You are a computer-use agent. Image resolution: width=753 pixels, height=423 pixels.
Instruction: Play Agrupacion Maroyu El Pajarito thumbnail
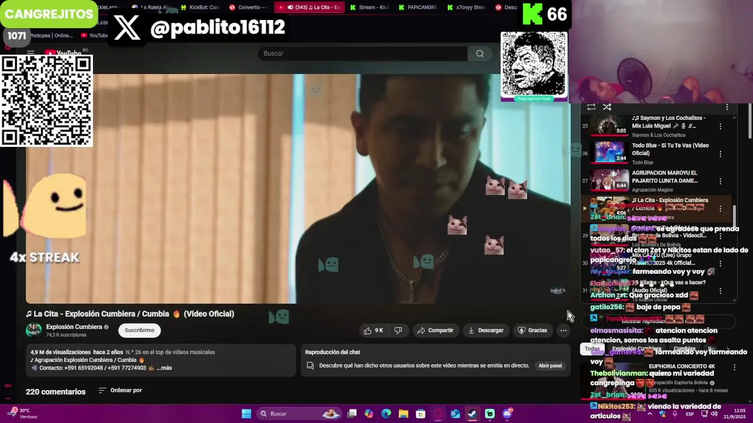click(x=609, y=180)
